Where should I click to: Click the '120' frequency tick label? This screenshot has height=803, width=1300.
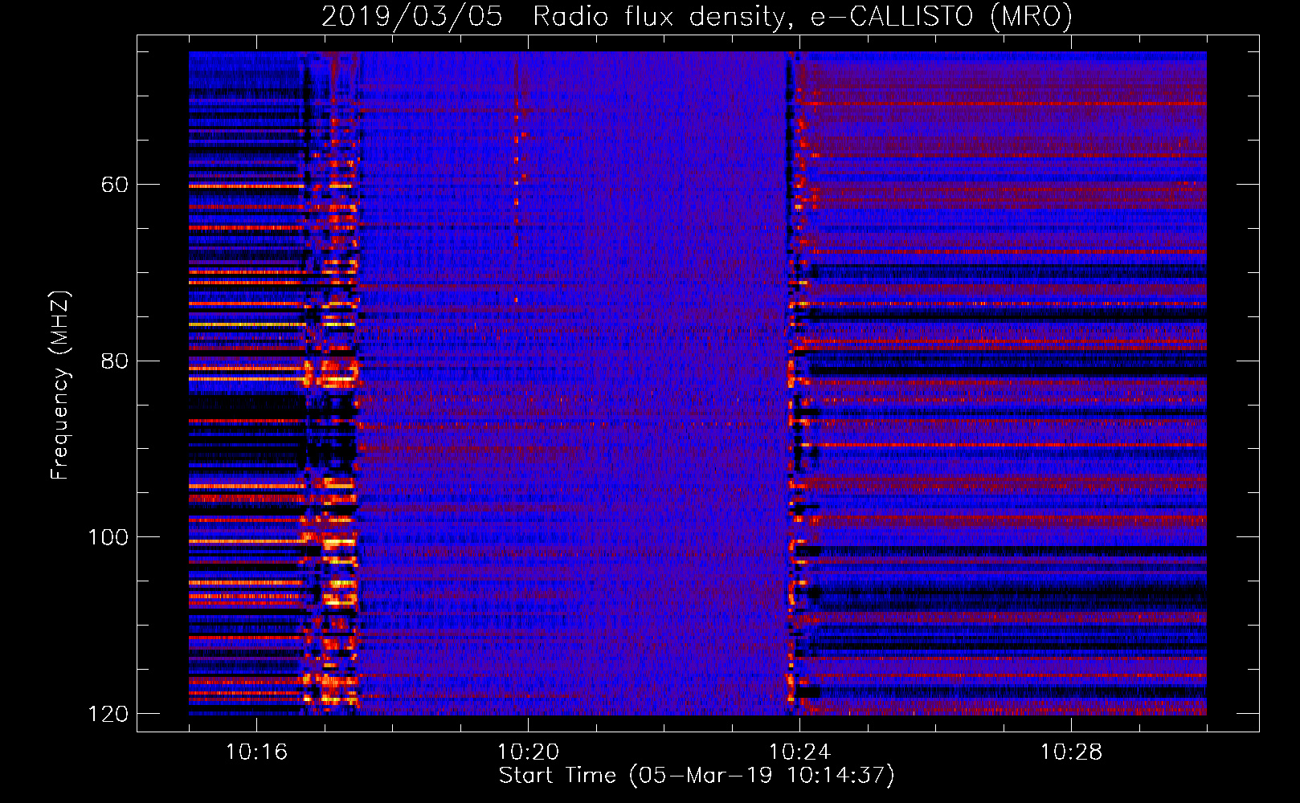point(108,714)
